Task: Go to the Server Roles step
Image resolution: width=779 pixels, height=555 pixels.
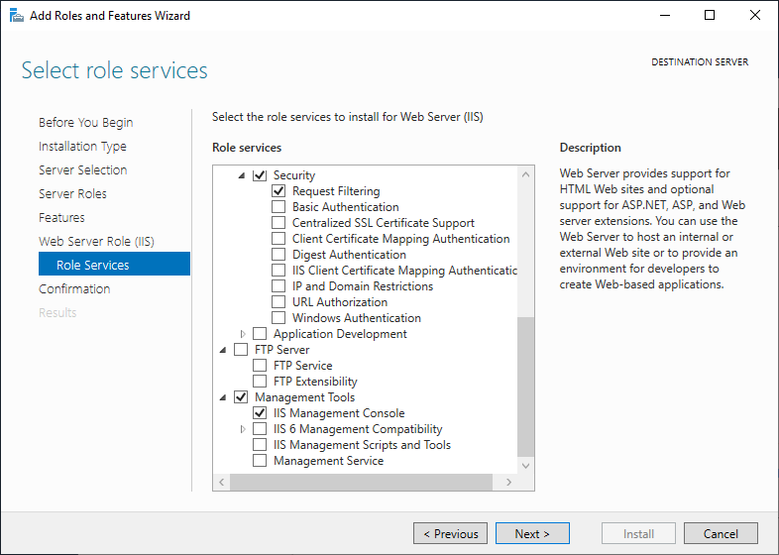Action: coord(72,193)
